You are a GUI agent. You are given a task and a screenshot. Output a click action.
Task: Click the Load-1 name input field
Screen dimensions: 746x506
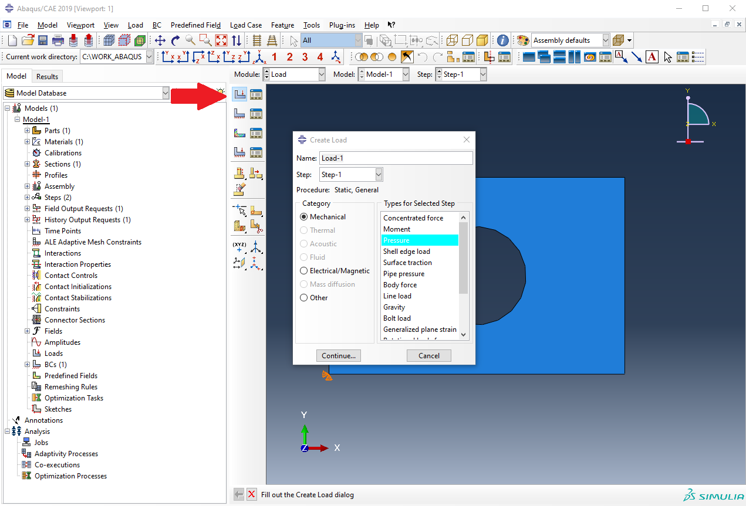[396, 158]
